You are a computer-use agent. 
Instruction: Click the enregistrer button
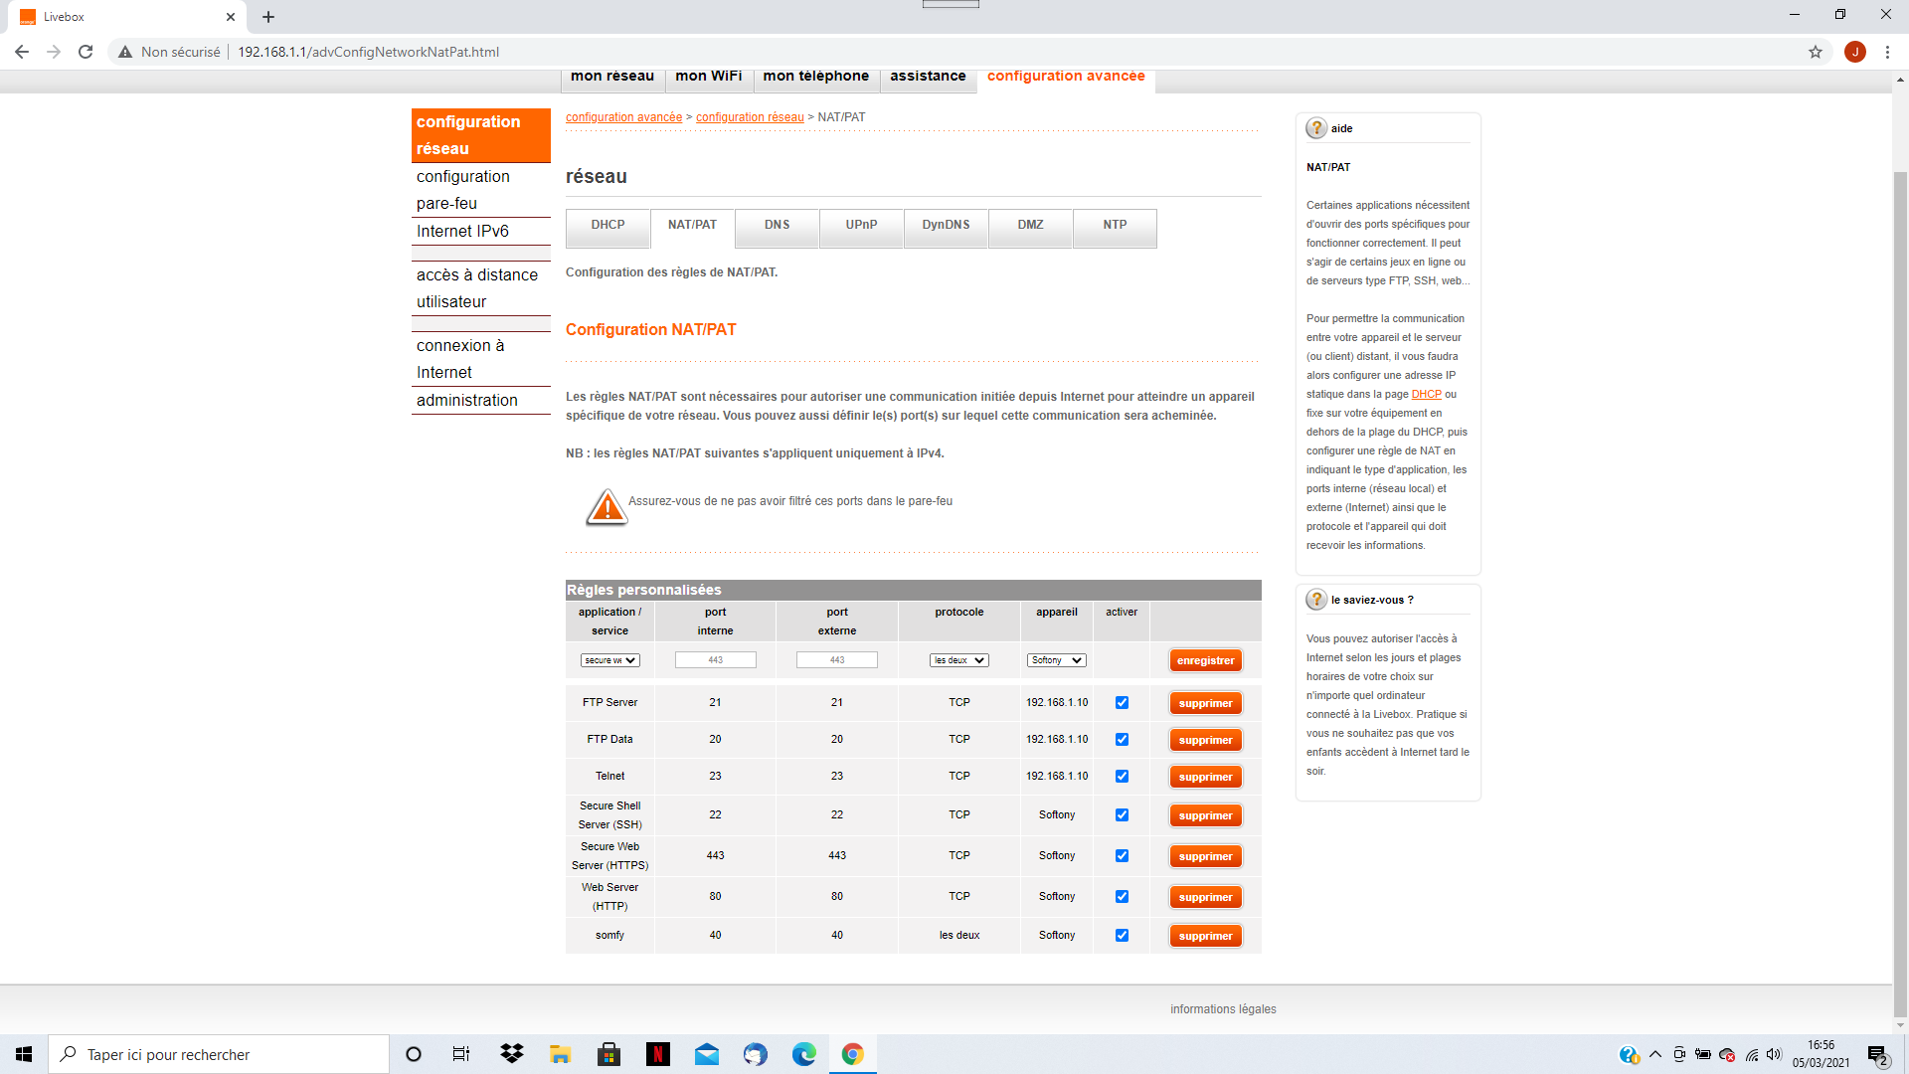[x=1205, y=661]
